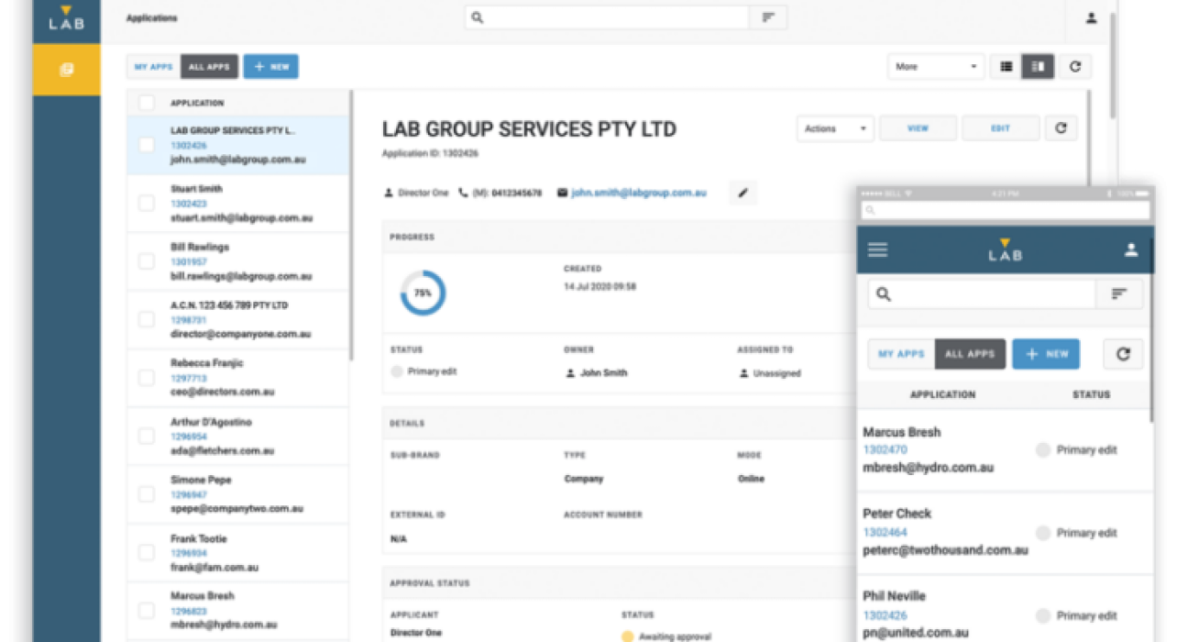This screenshot has width=1188, height=642.
Task: Click inside the top search field
Action: click(605, 17)
